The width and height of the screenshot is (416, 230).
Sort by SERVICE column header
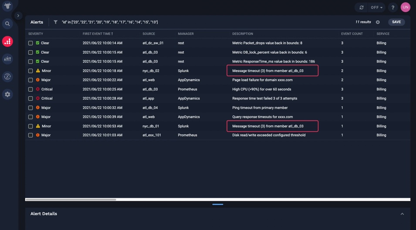383,33
